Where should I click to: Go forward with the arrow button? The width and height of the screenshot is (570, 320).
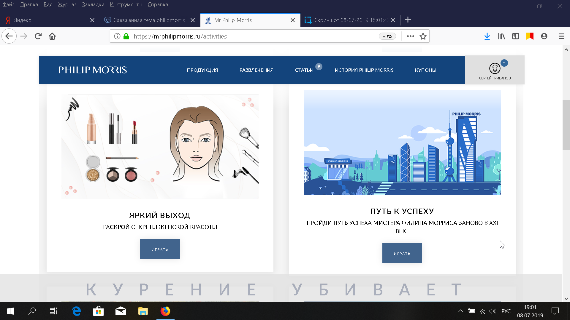pos(24,36)
